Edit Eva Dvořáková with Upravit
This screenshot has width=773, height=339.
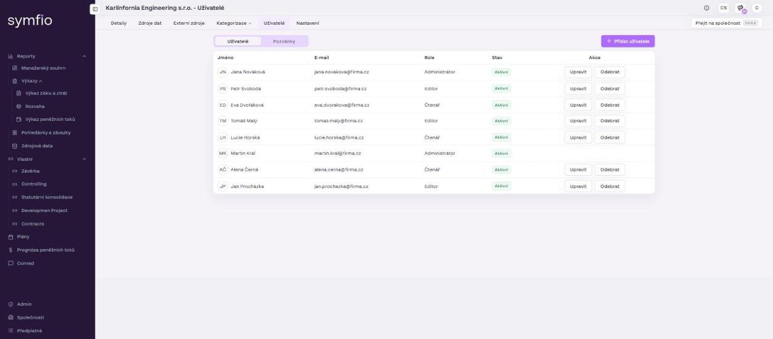pos(578,105)
